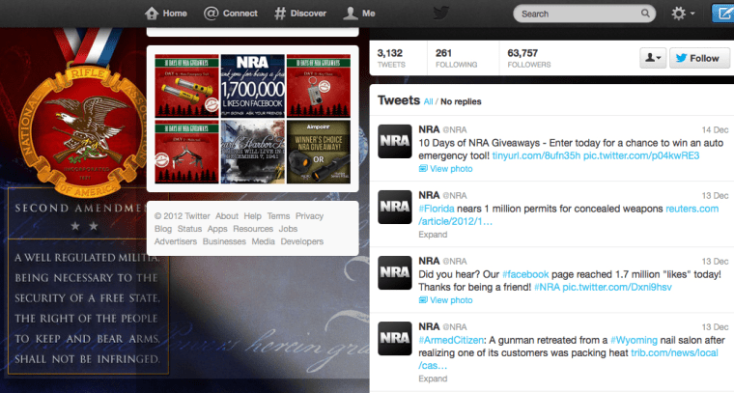734x393 pixels.
Task: Open the multi-tool giveaway thumbnail
Action: (186, 152)
